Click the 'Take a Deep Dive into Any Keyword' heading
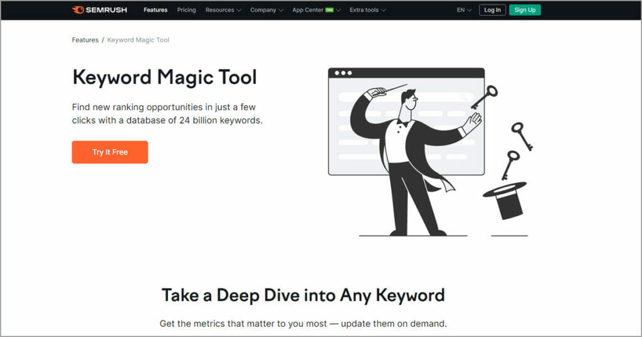 click(303, 295)
